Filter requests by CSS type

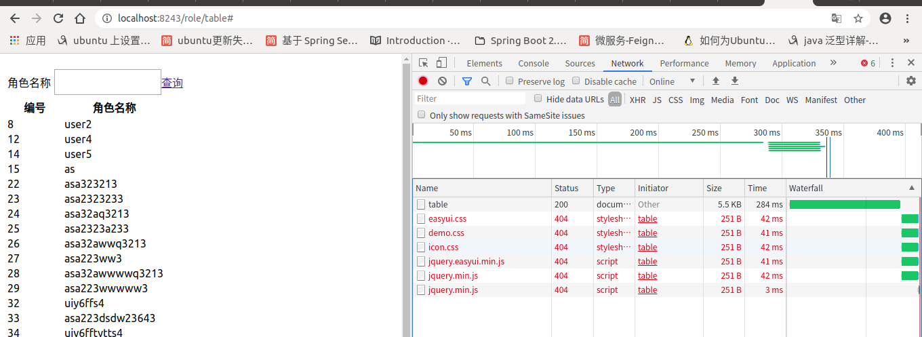coord(675,100)
